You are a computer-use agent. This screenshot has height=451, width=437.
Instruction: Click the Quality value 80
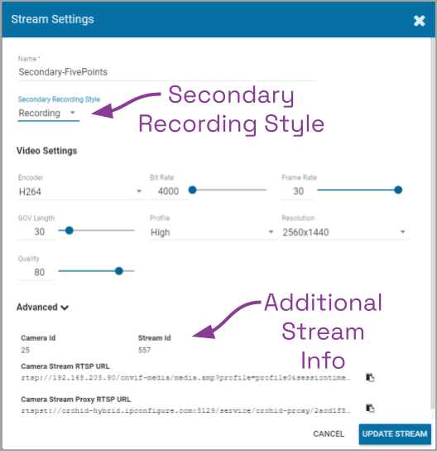36,272
